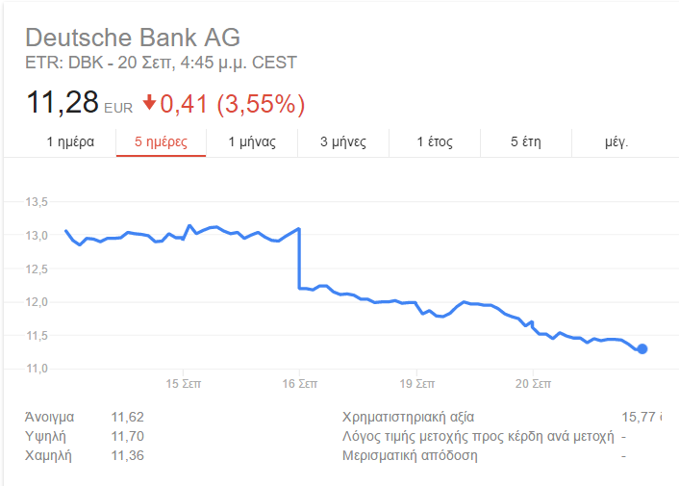Show the μέγ. maximum range

coord(616,142)
